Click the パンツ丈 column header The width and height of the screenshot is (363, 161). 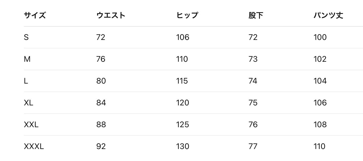point(328,15)
